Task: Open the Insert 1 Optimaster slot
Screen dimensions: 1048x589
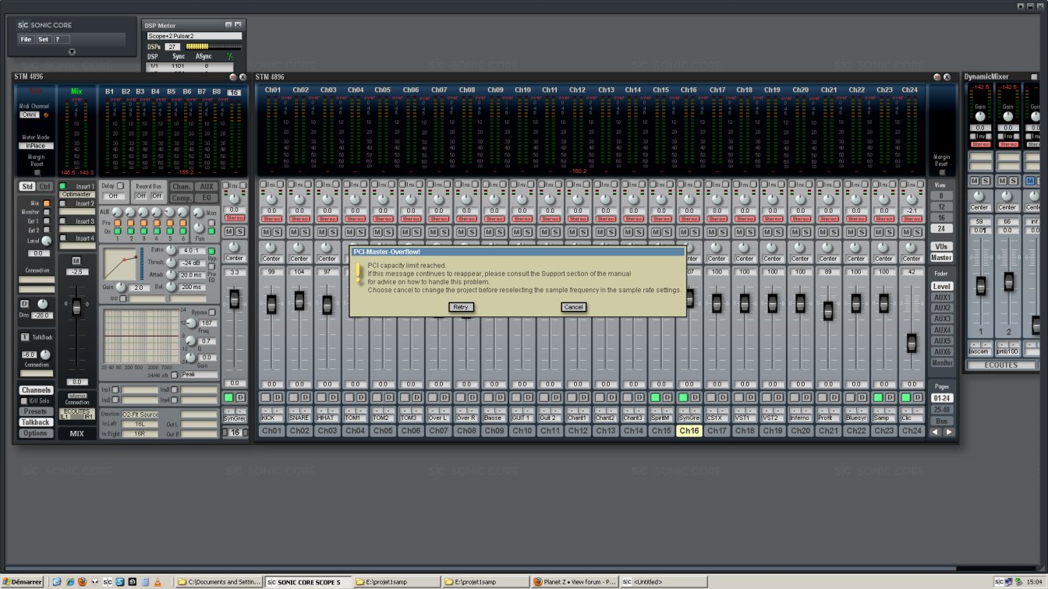Action: click(77, 195)
